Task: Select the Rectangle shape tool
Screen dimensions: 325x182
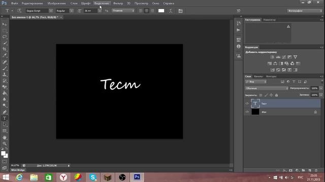Action: coord(5,131)
